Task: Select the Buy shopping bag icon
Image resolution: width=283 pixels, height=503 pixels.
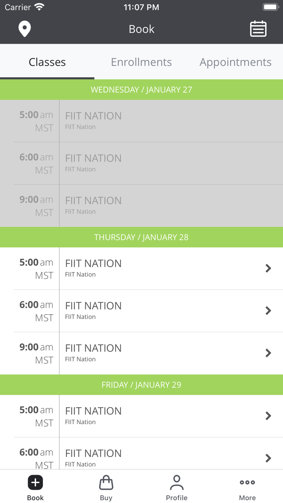Action: point(106,482)
